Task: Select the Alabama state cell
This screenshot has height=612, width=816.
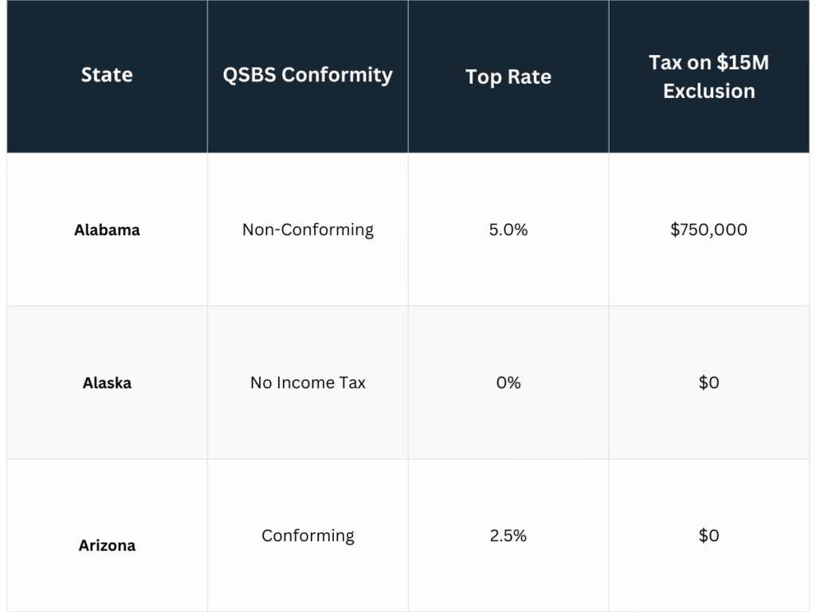Action: (x=107, y=229)
